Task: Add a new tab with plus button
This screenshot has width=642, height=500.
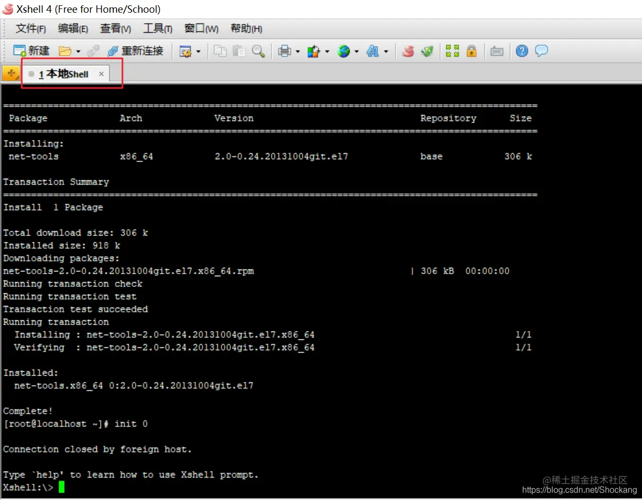Action: click(11, 74)
